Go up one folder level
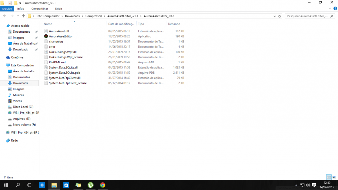338x190 pixels. pyautogui.click(x=23, y=16)
